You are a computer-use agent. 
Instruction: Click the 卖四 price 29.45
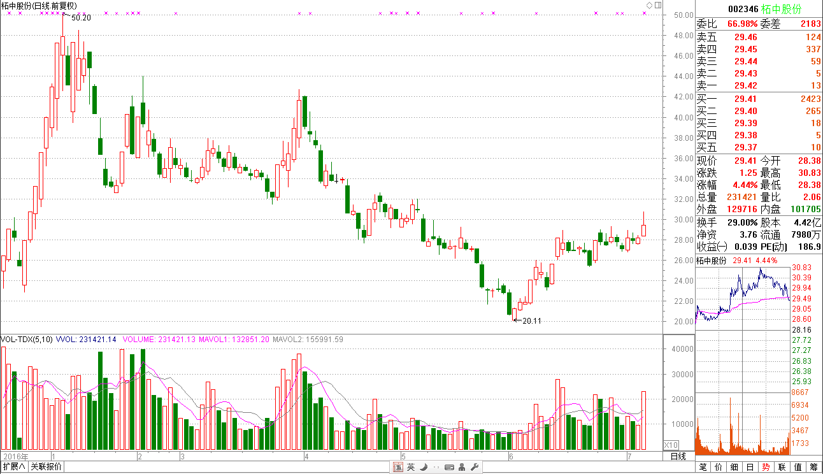(746, 50)
